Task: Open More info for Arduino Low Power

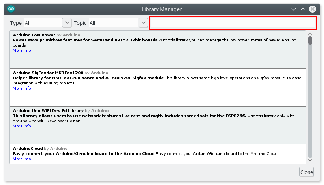Action: pos(22,50)
